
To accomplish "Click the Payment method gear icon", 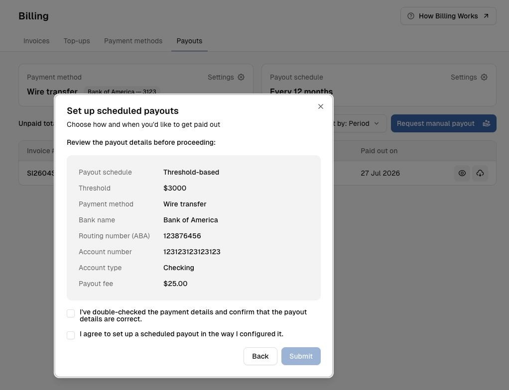I will click(x=241, y=77).
